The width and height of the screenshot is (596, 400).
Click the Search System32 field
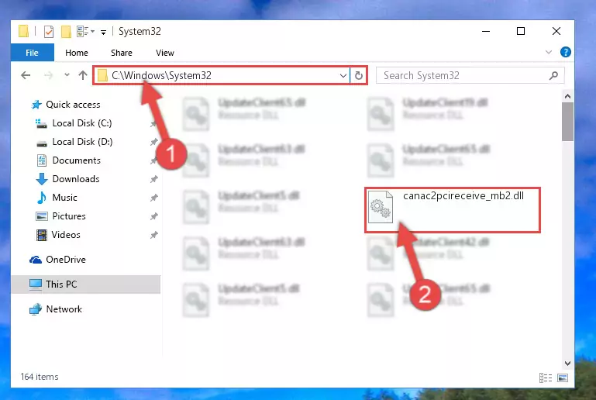coord(470,75)
